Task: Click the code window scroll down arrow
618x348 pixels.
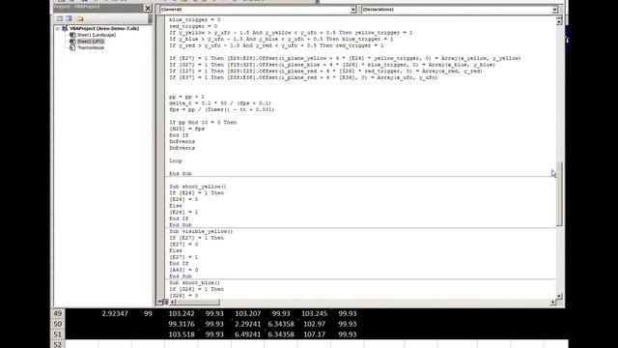Action: click(559, 296)
